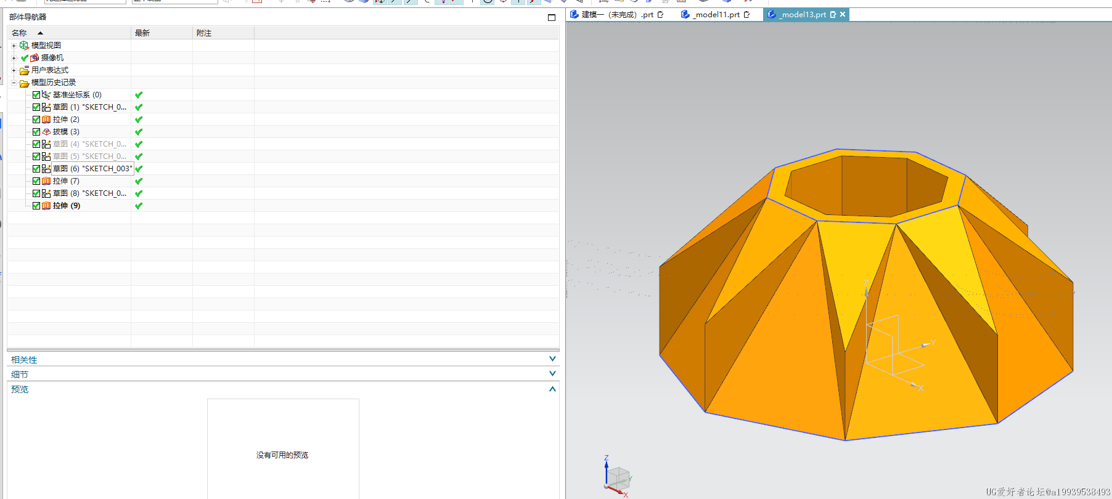Screen dimensions: 1112x499
Task: Click the 模型视图 cube icon
Action: tap(24, 46)
